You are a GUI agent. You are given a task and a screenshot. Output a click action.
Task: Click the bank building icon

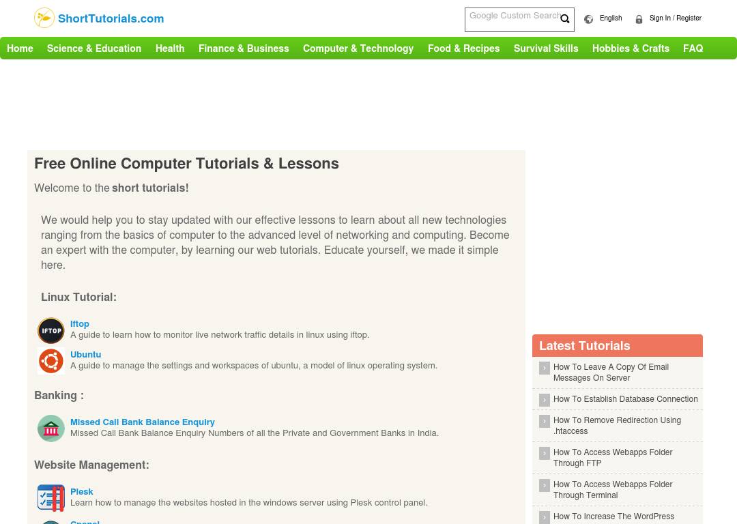coord(50,428)
